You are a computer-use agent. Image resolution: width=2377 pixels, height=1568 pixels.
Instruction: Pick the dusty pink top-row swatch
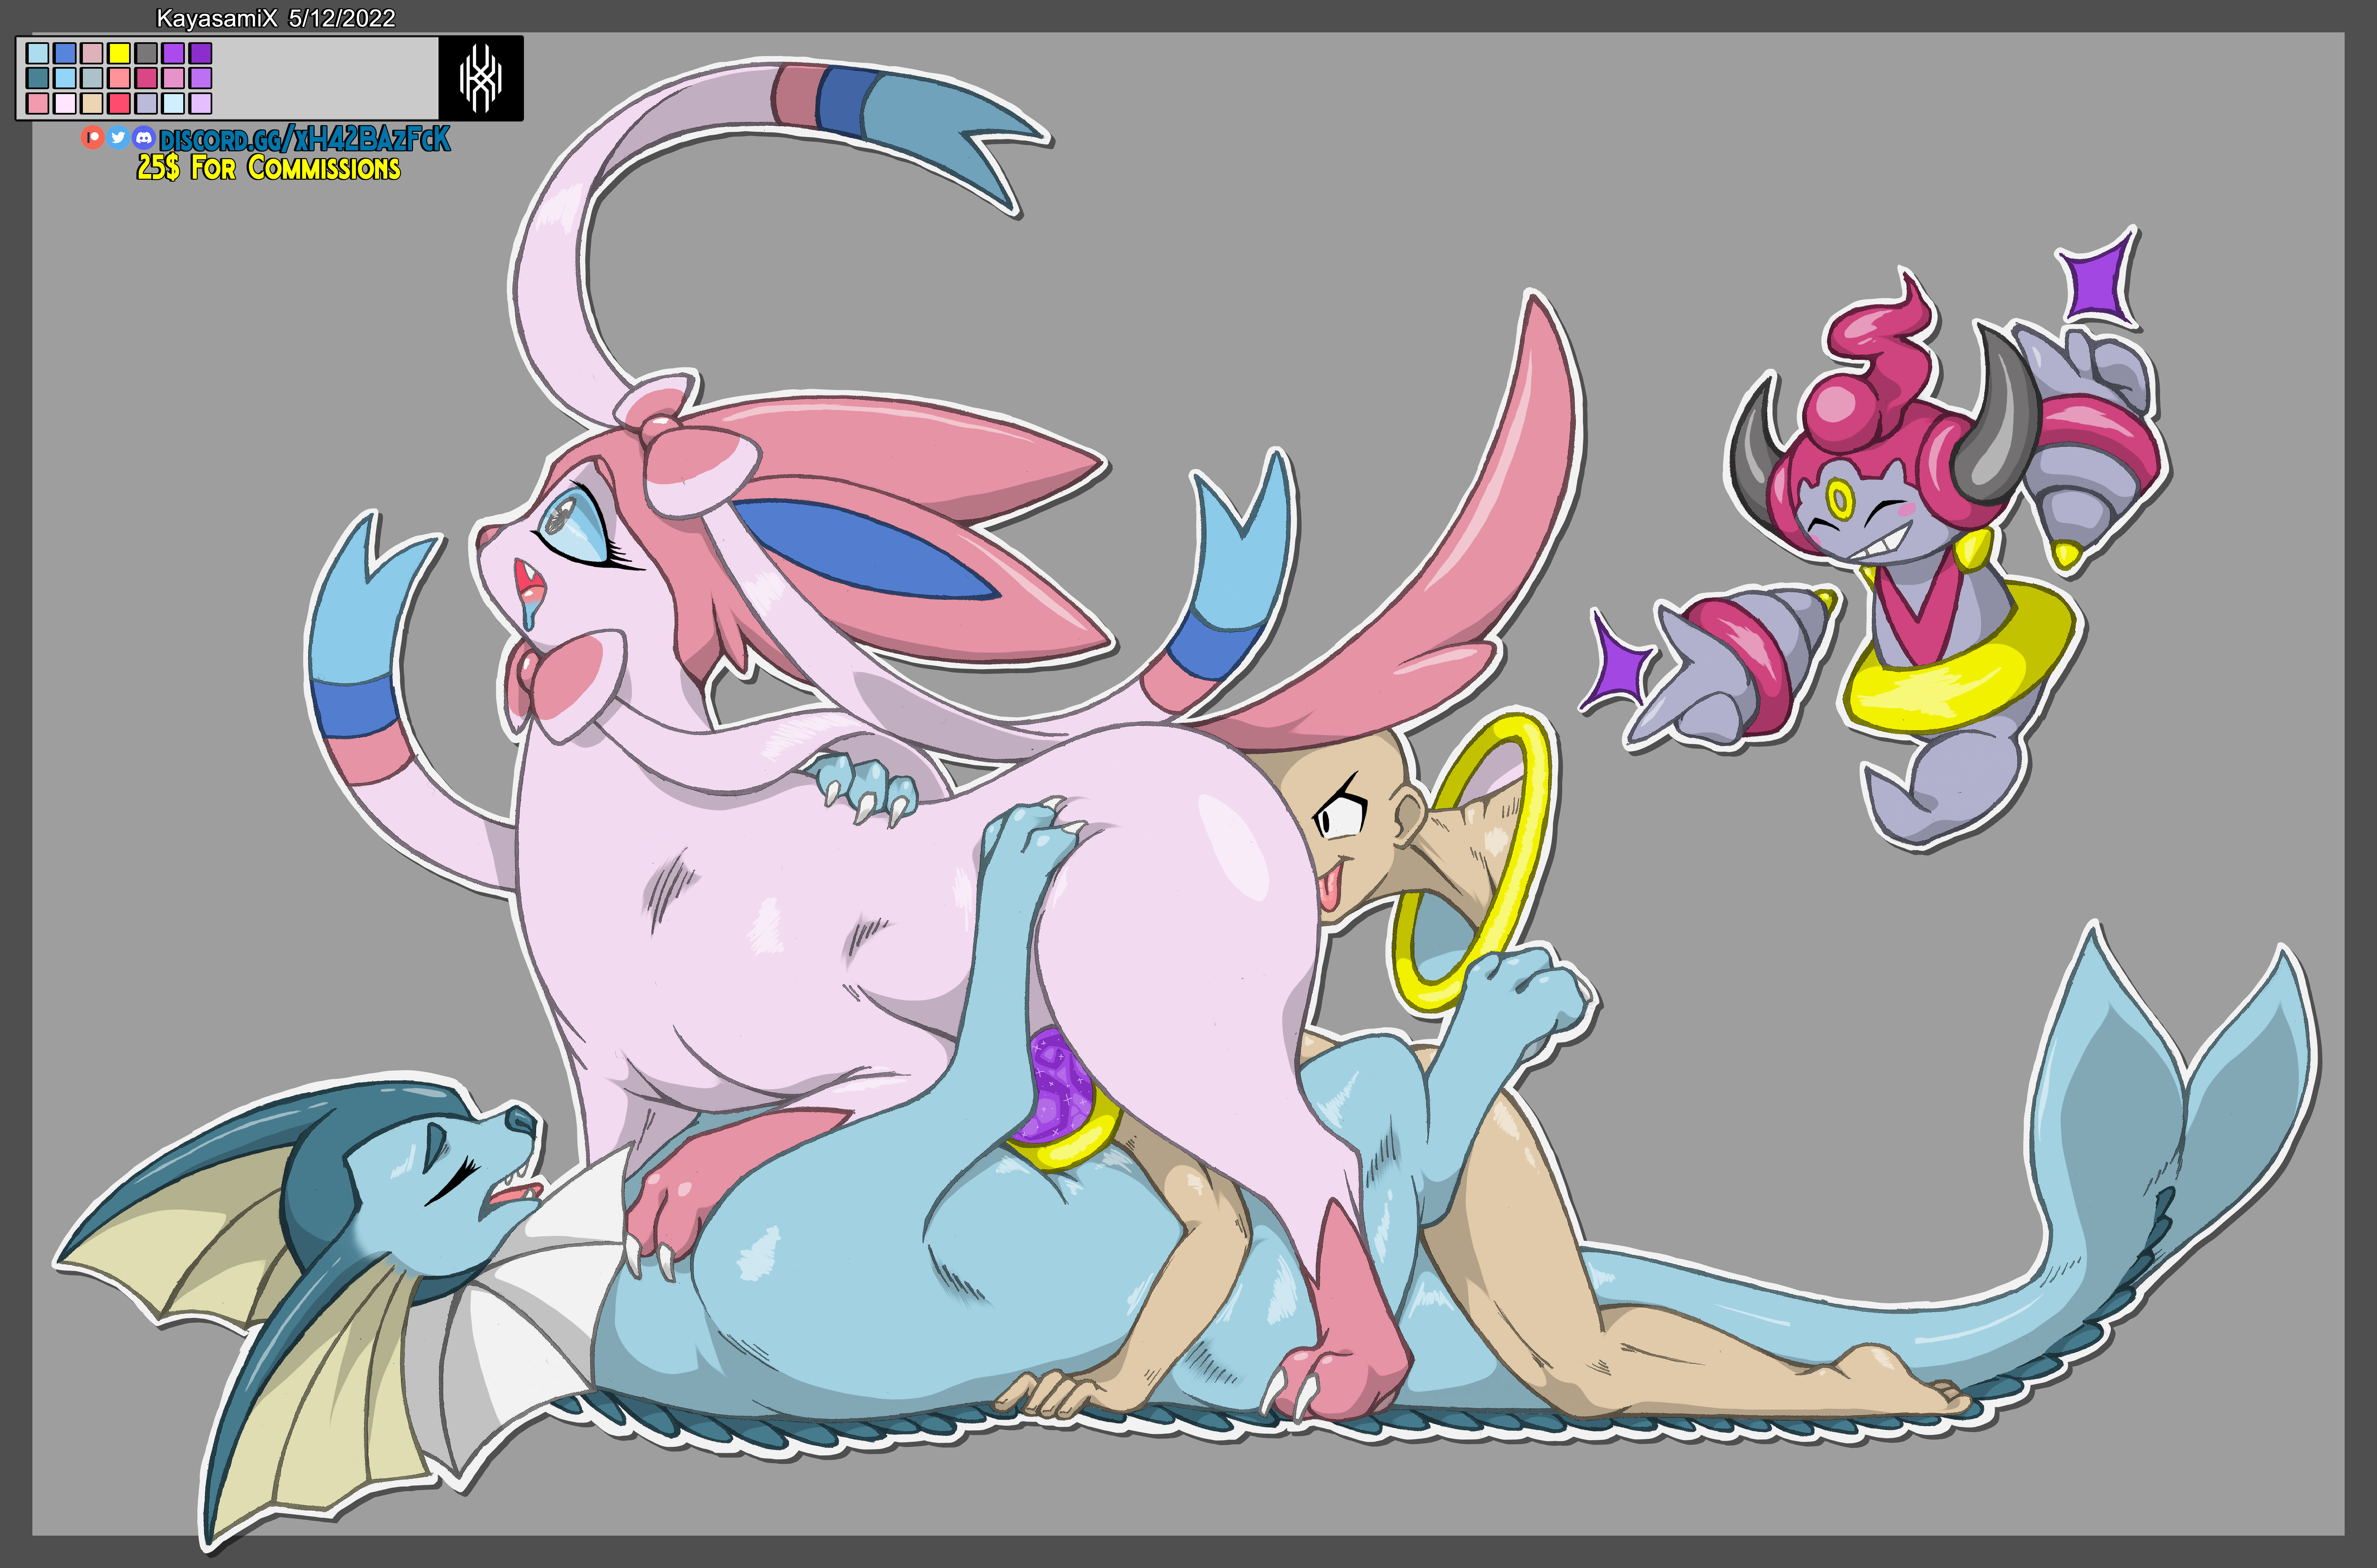(92, 53)
